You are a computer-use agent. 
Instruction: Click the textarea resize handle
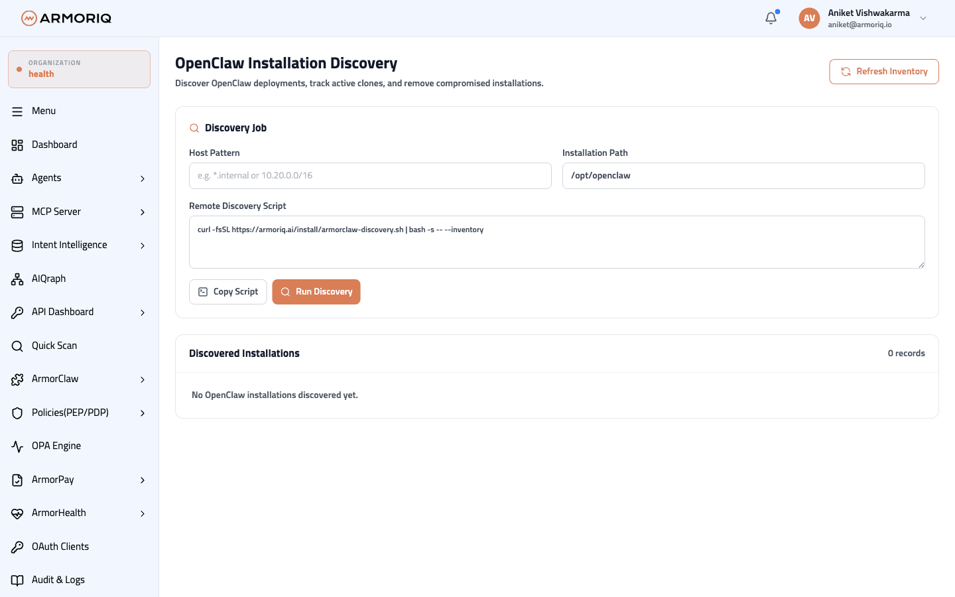(921, 265)
